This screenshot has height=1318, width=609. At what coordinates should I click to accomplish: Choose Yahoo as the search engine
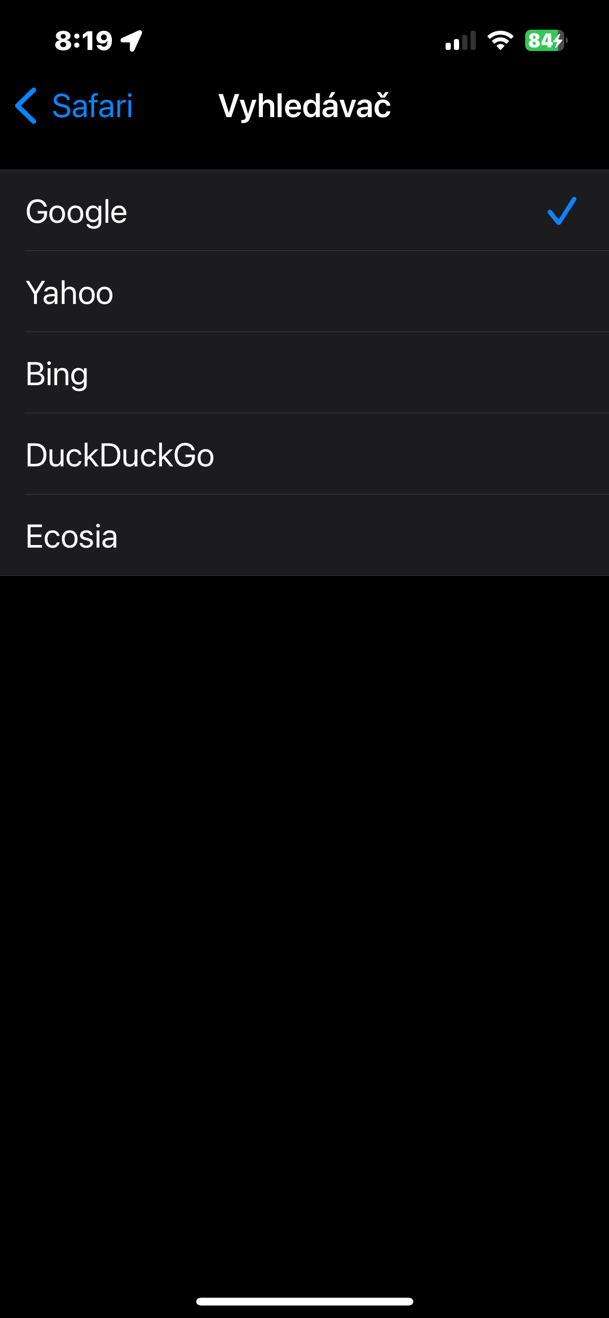pyautogui.click(x=69, y=293)
